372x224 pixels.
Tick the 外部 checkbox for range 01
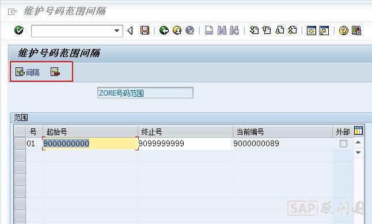point(343,143)
